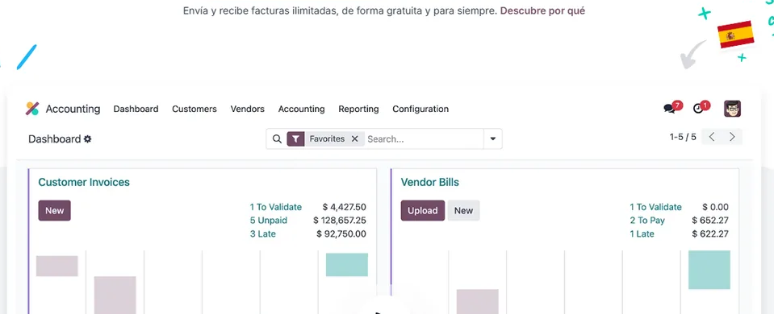Viewport: 774px width, 314px height.
Task: Click the Favorites filter tag
Action: coord(327,138)
